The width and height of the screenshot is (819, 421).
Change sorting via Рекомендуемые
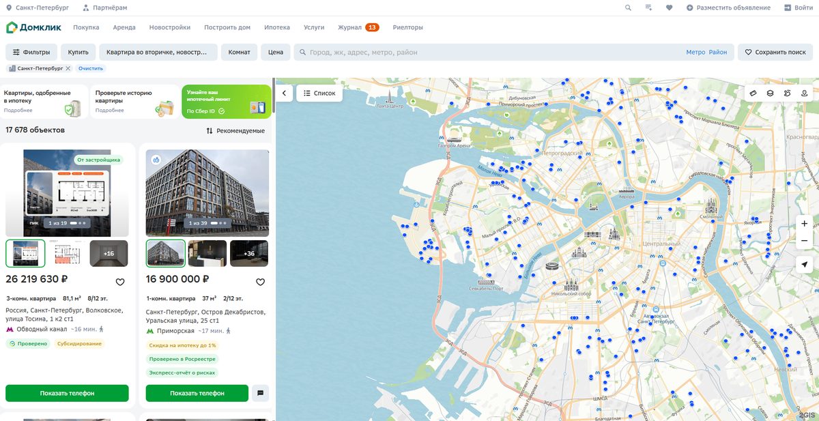tap(235, 130)
